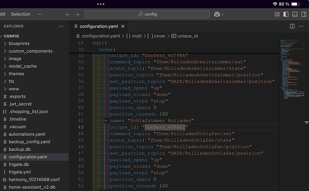Click the "Schlafzimmer Rolladen" name value
Image resolution: width=309 pixels, height=191 pixels.
click(x=160, y=120)
